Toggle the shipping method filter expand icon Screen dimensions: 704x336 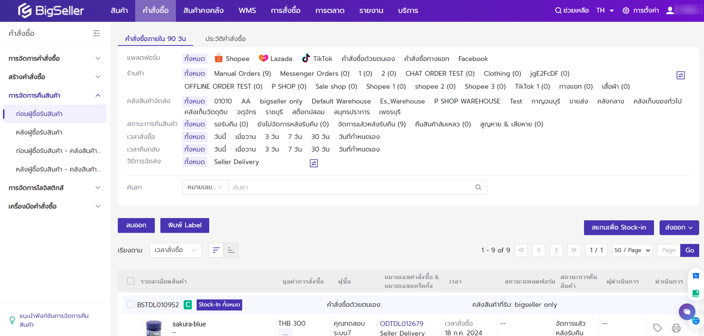(314, 163)
